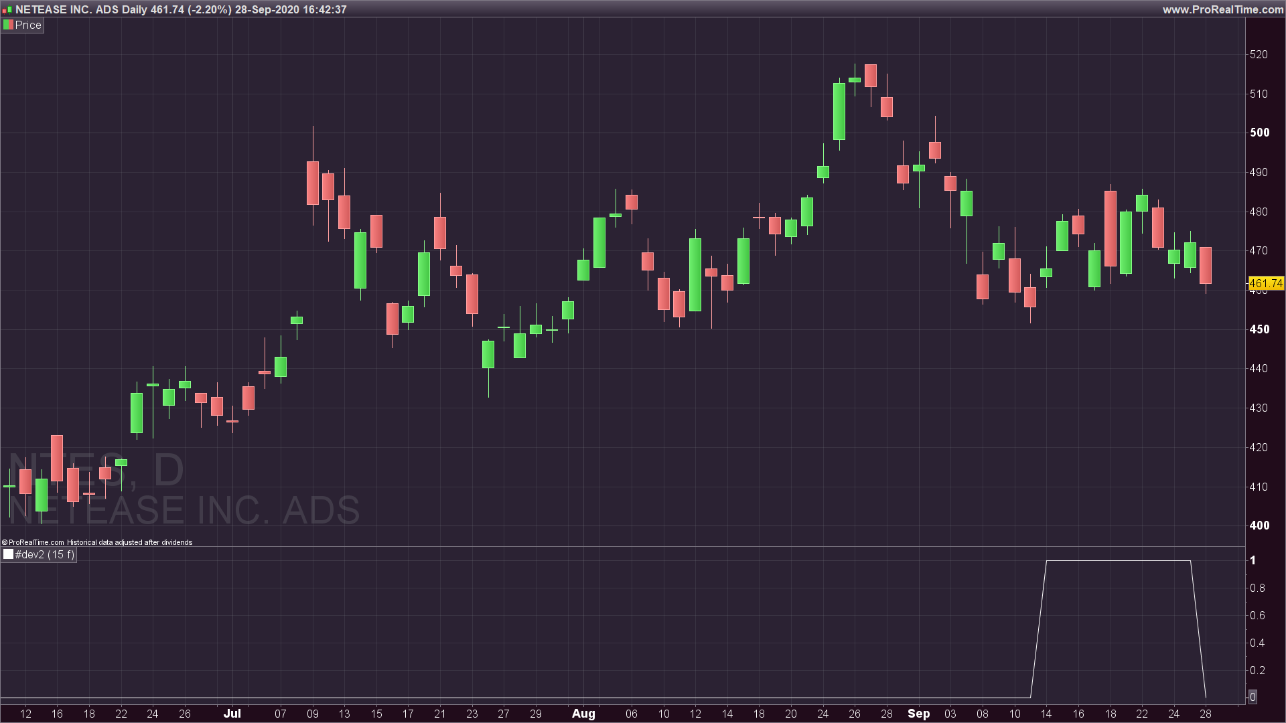Click the last red candle near 461.74
This screenshot has height=723, width=1286.
(x=1205, y=265)
